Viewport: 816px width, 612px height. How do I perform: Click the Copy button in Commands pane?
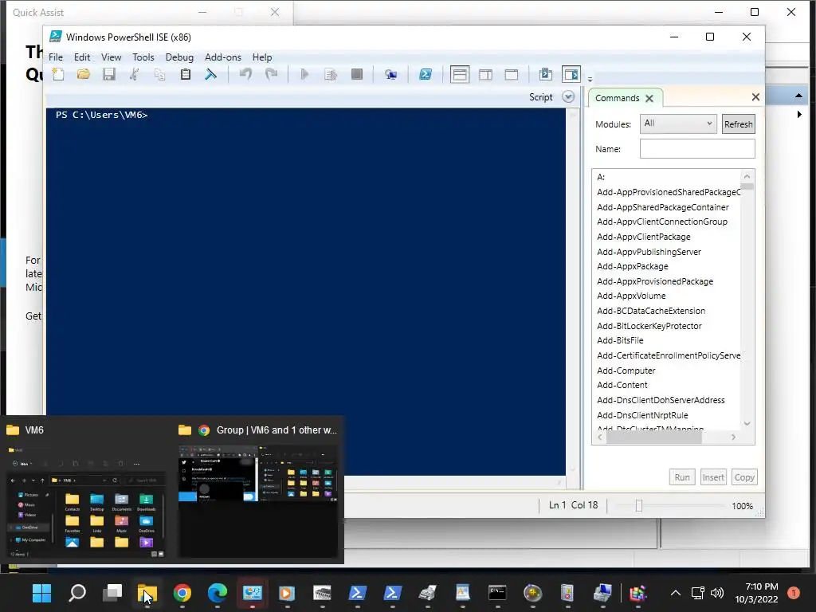tap(744, 477)
